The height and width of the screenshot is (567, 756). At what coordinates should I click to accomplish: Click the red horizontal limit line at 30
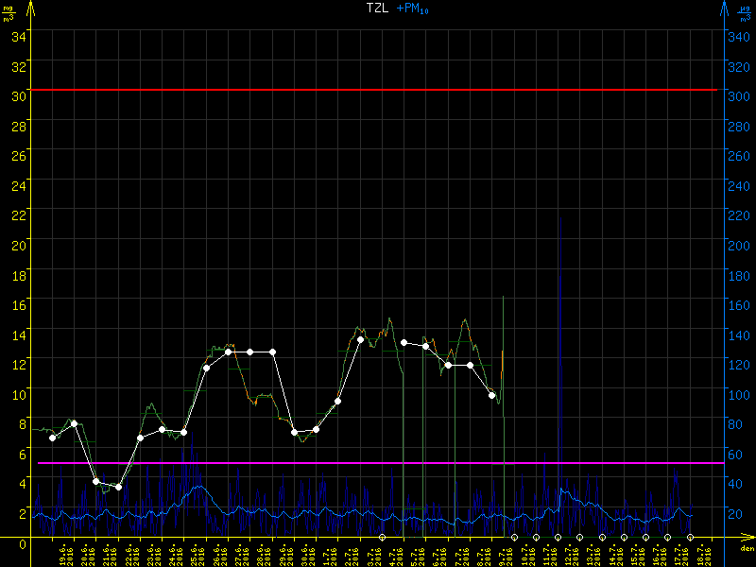click(378, 90)
